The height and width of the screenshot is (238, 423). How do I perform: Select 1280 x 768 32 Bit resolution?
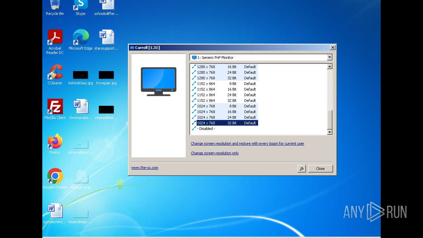(x=224, y=78)
